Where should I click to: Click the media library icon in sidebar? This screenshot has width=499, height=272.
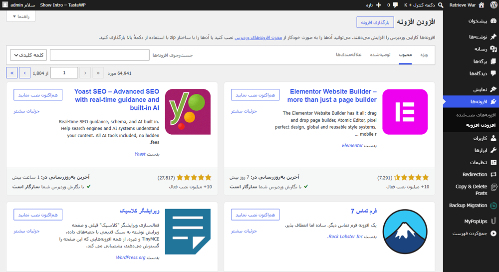point(494,49)
